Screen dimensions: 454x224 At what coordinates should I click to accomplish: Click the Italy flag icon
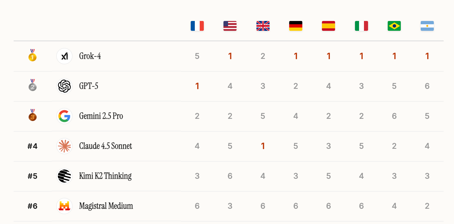pos(361,26)
